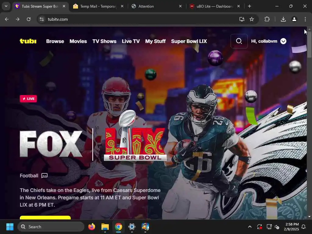Open My Stuff page
312x234 pixels.
[x=155, y=41]
